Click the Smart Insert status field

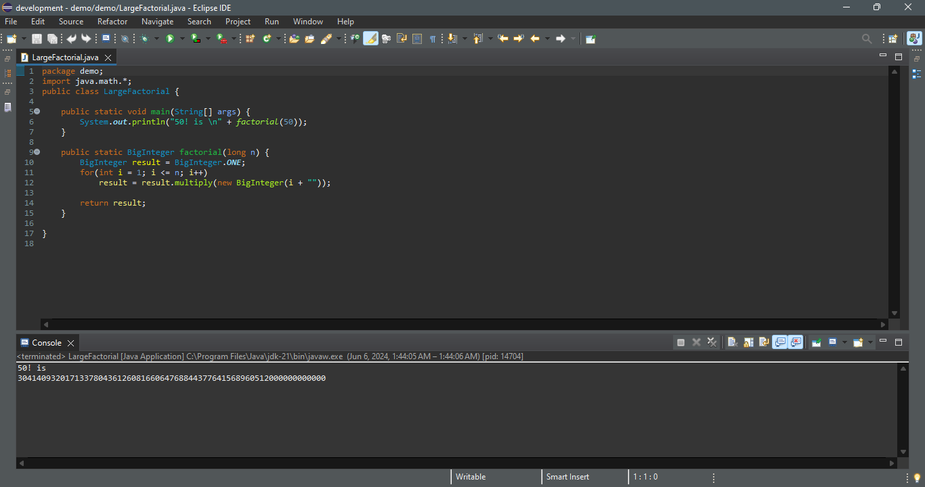pyautogui.click(x=567, y=477)
